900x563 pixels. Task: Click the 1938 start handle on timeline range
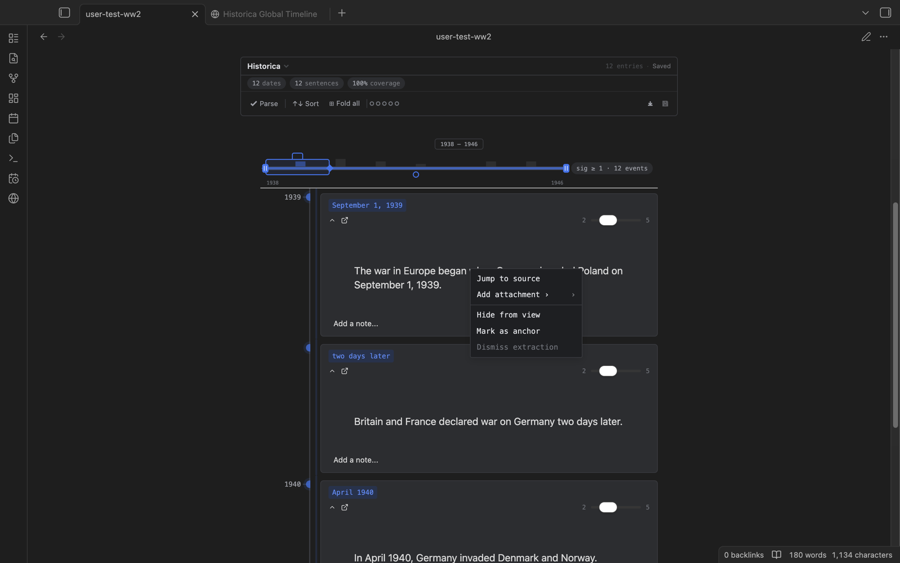tap(265, 168)
